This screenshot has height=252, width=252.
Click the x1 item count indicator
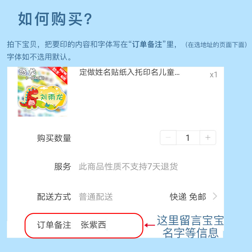[214, 75]
